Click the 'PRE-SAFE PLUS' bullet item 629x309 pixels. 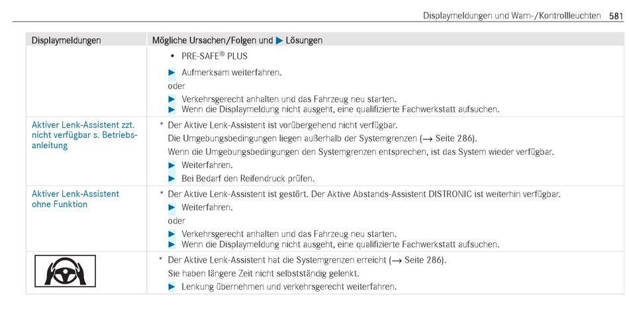coord(210,56)
